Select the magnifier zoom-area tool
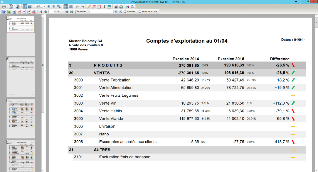 [59, 6]
